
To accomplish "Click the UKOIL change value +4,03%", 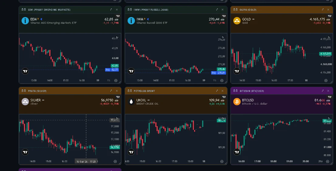I will point(220,104).
